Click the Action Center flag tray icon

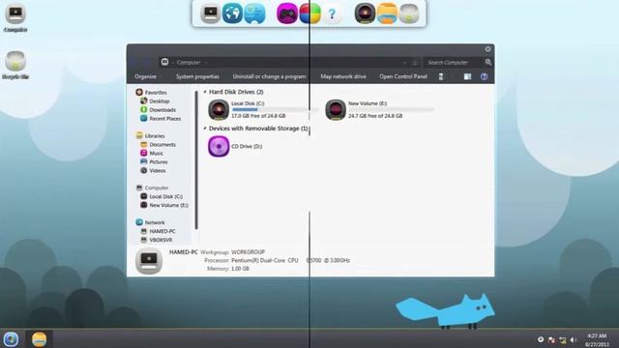coord(551,339)
